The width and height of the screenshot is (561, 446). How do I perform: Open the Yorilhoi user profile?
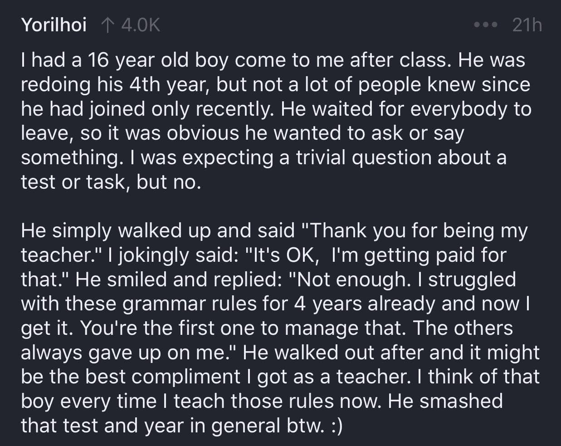[x=54, y=25]
